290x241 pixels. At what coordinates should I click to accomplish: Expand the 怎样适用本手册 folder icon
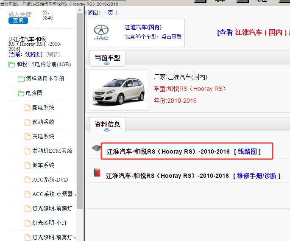(x=21, y=79)
